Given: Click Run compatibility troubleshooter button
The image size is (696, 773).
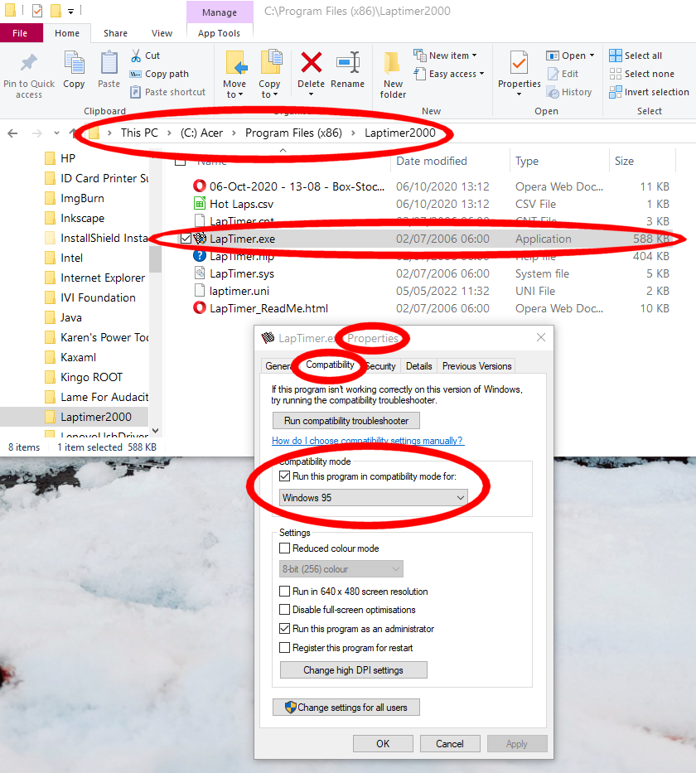Looking at the screenshot, I should (346, 421).
